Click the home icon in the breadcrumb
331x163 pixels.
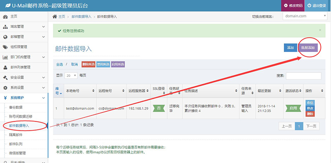[55, 17]
